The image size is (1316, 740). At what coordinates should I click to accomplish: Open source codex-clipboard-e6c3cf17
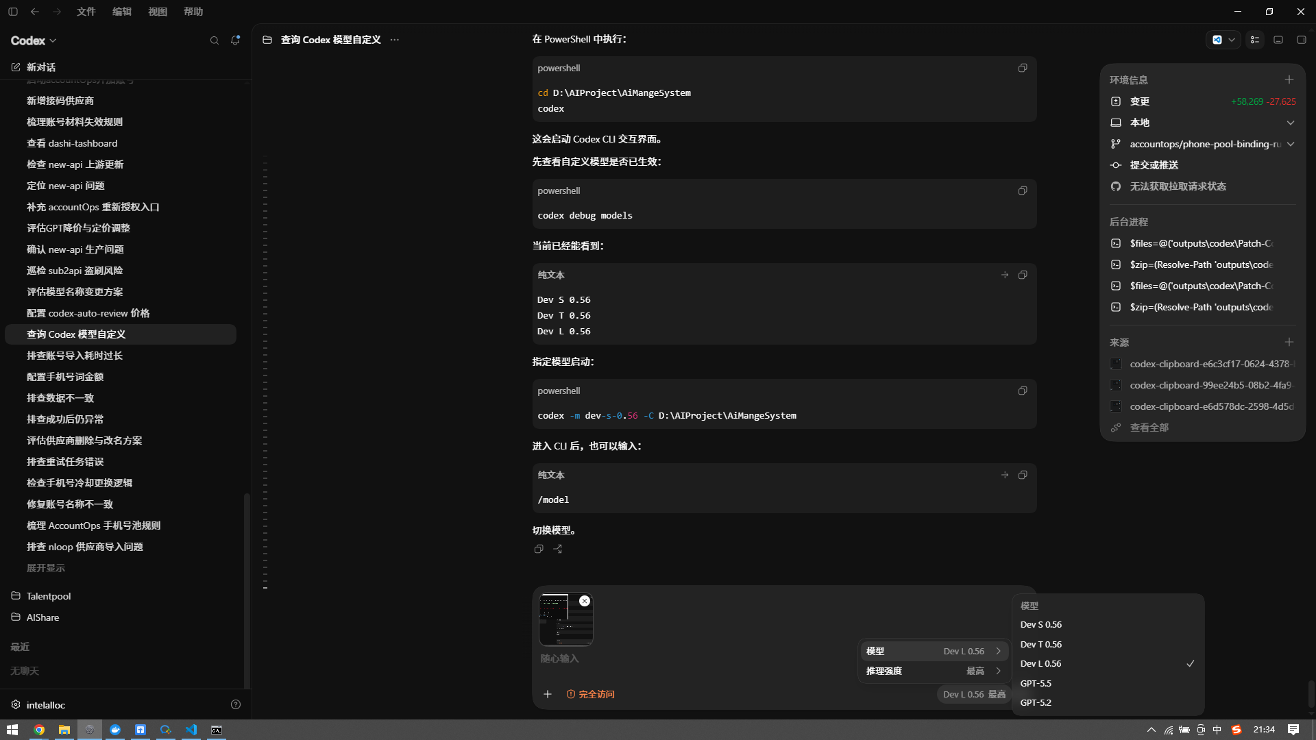pos(1203,364)
